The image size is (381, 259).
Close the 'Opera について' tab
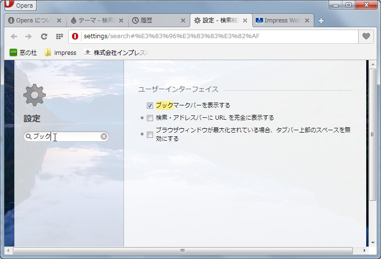click(59, 21)
